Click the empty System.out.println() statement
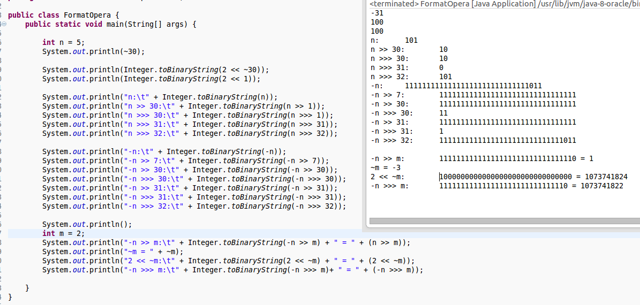This screenshot has width=640, height=305. [87, 225]
